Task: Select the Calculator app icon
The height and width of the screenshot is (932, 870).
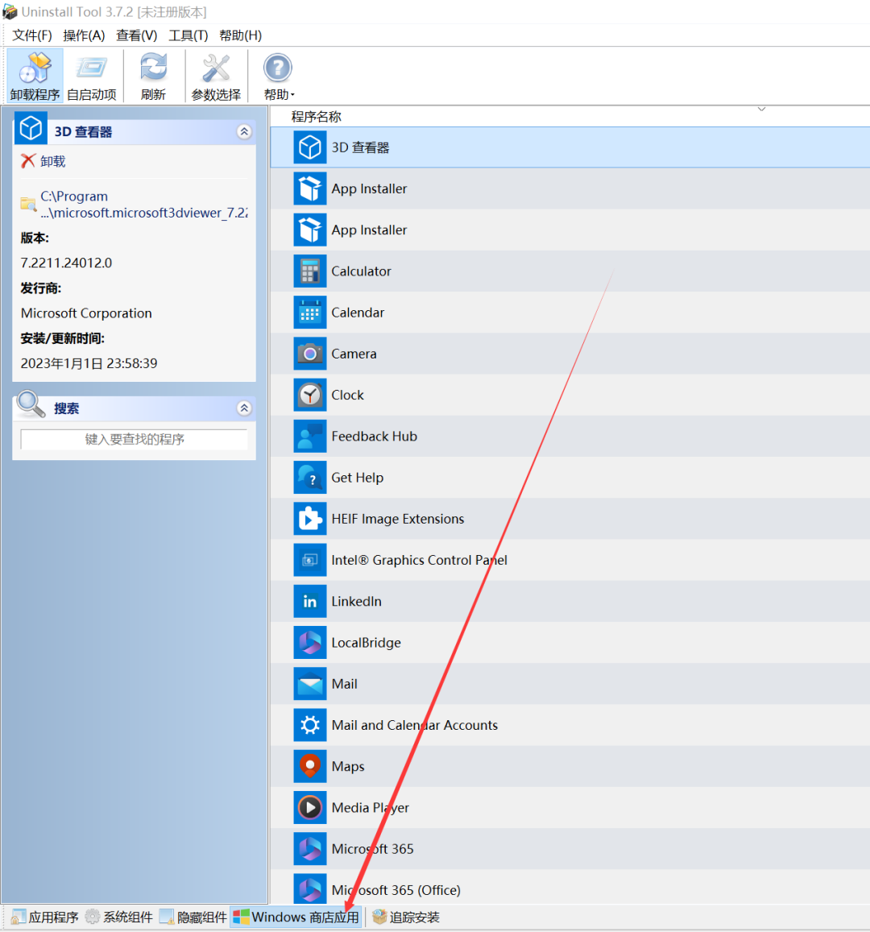Action: click(309, 271)
